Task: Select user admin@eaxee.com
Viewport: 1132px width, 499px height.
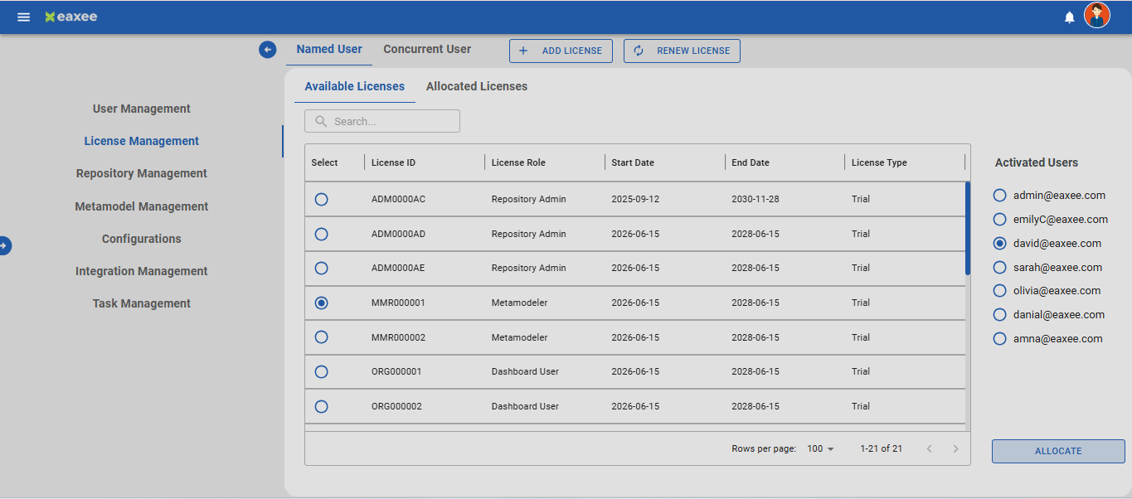Action: 999,196
